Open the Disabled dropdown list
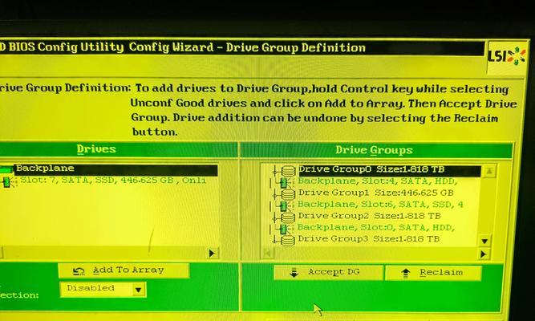This screenshot has height=321, width=535. 103,289
